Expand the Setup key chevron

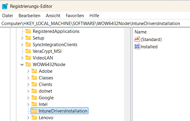(x=22, y=38)
